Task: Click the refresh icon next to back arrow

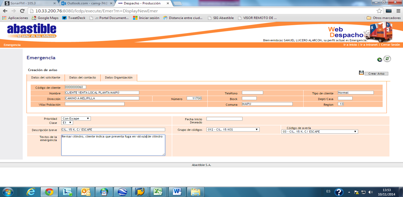Action: 387,59
